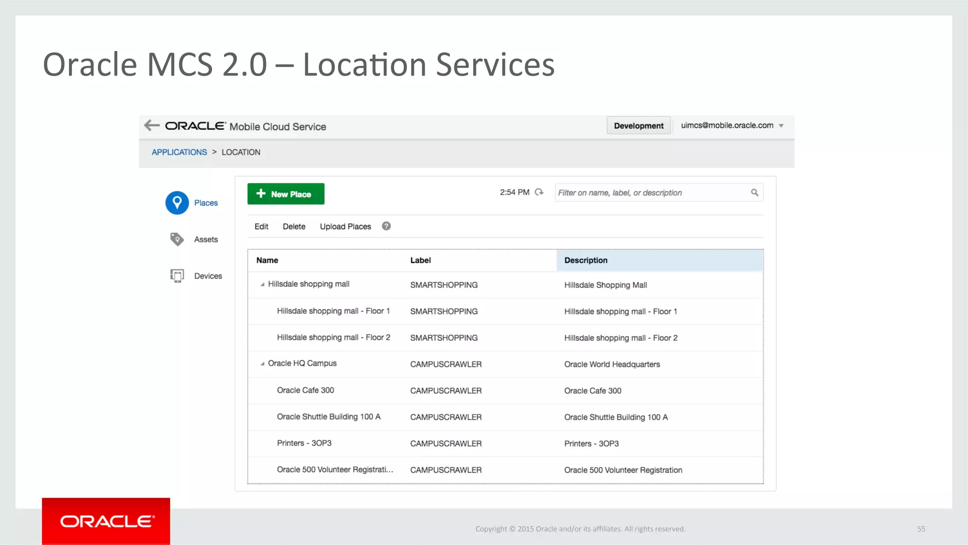Click CAMPUSCRAWLER label in Oracle HQ Campus row
Viewport: 968px width, 545px height.
[446, 364]
